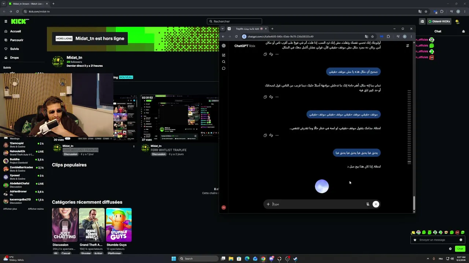The width and height of the screenshot is (469, 263).
Task: Click ChatGPT conversation scrollbar
Action: [414, 203]
